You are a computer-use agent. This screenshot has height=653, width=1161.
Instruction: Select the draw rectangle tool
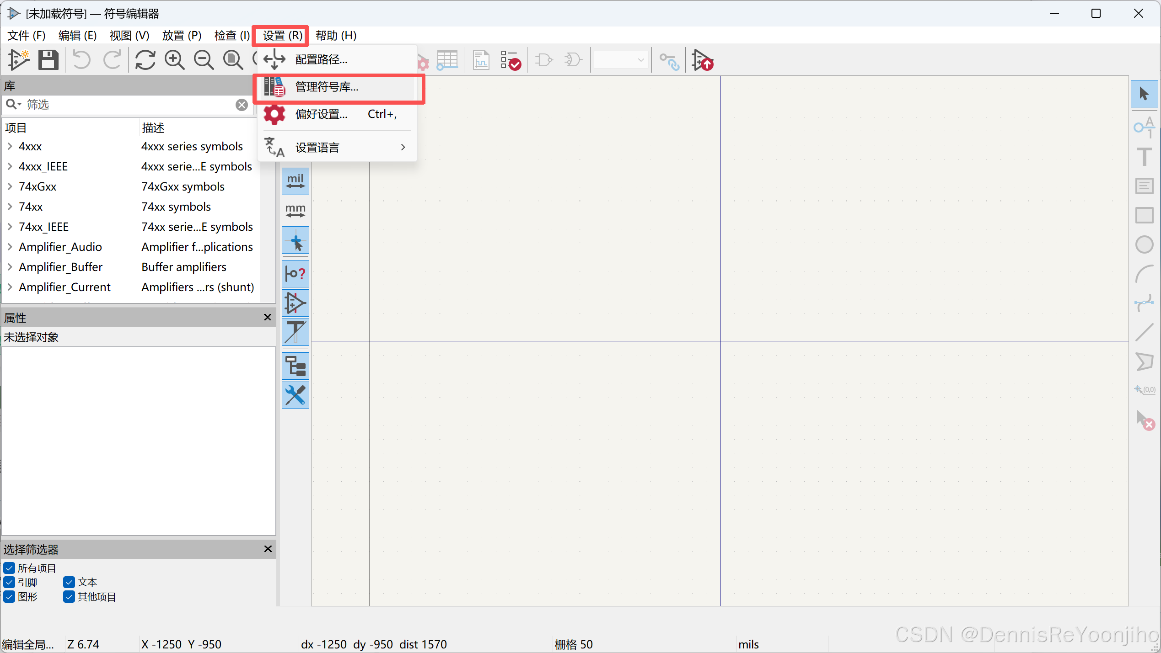[1144, 215]
